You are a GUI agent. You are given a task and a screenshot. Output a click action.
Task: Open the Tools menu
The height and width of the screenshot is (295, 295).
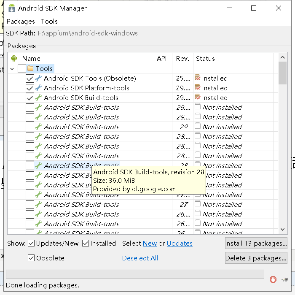pos(49,22)
